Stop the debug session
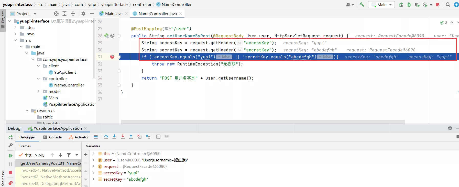The height and width of the screenshot is (187, 459). (10, 172)
